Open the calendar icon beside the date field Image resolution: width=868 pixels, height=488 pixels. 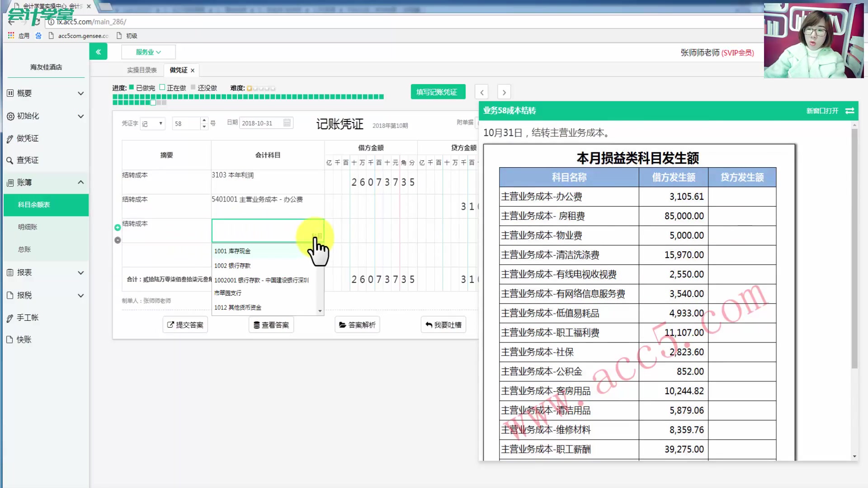tap(286, 122)
